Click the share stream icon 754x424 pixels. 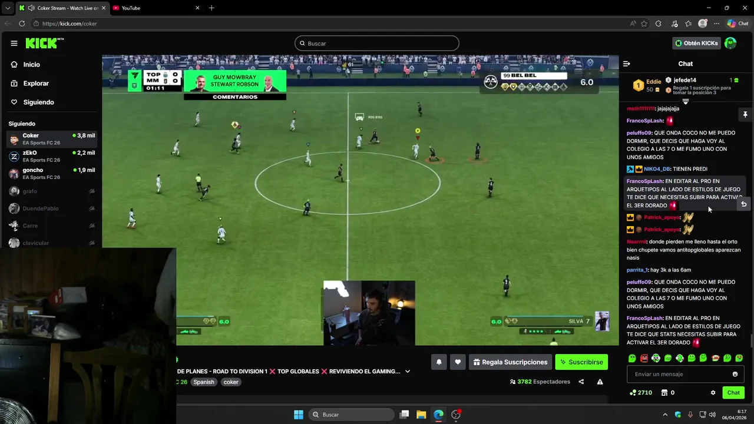581,382
